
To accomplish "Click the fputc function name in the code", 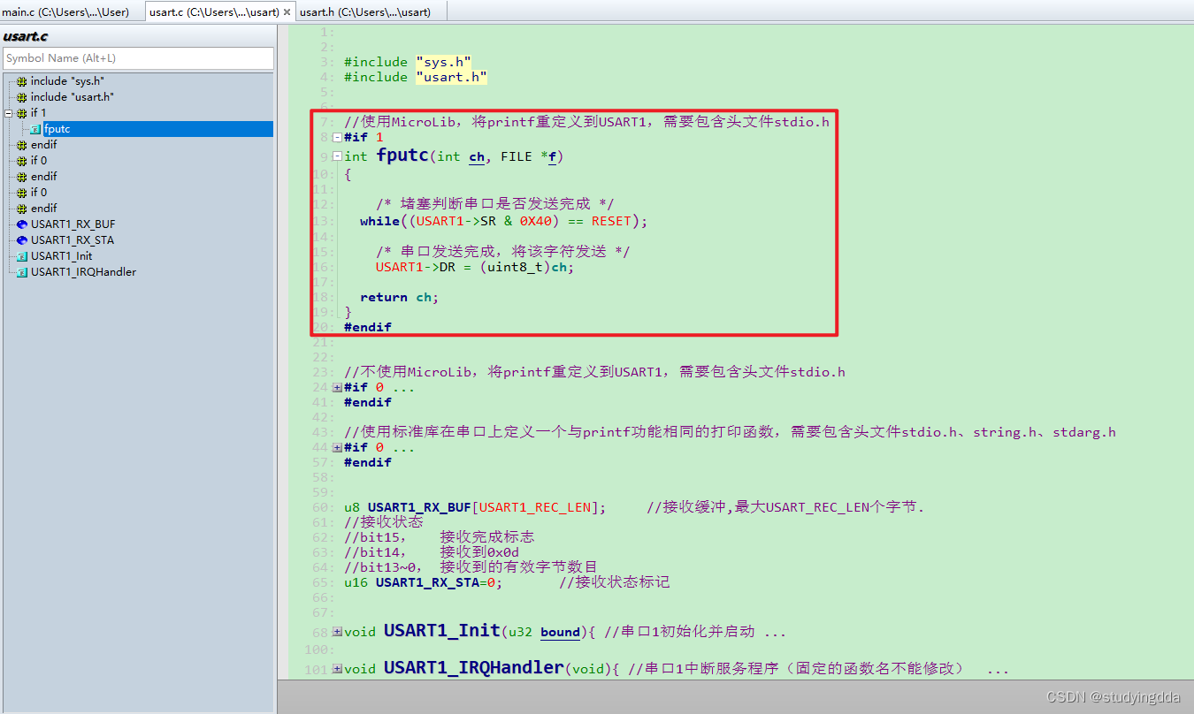I will click(x=402, y=156).
